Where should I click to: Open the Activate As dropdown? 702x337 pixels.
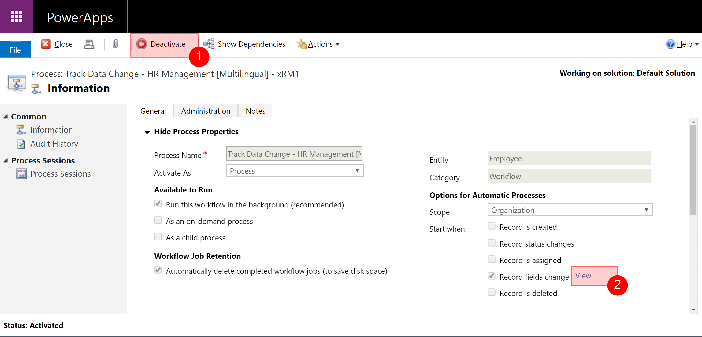[x=295, y=171]
